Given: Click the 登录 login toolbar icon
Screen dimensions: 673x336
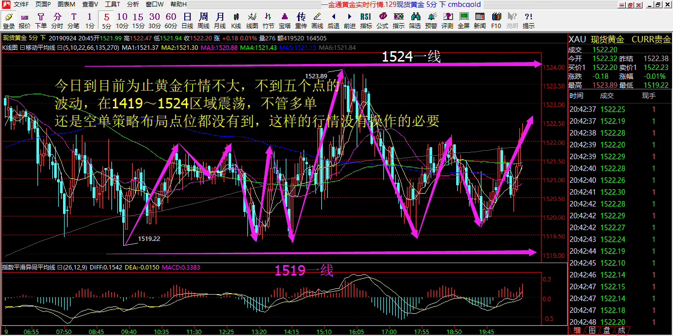Looking at the screenshot, I should [x=9, y=21].
